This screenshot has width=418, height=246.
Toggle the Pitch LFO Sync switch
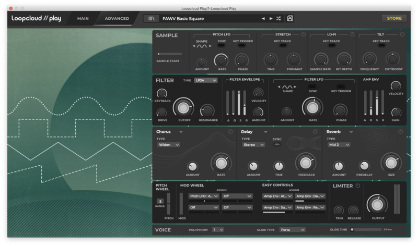click(222, 46)
